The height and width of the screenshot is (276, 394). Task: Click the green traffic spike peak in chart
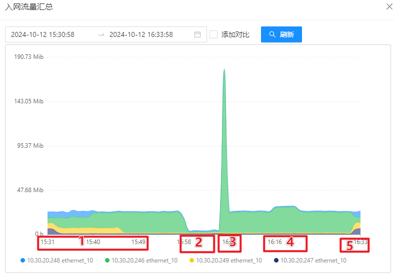(x=224, y=70)
